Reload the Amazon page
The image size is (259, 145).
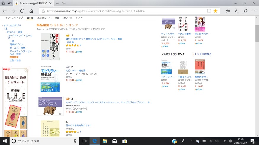coord(22,11)
